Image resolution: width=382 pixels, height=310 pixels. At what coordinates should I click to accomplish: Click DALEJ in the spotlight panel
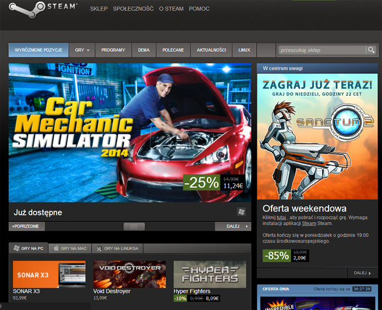coord(363,273)
